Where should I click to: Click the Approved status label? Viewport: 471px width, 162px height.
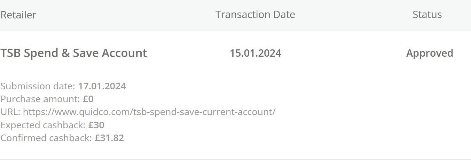click(x=429, y=53)
